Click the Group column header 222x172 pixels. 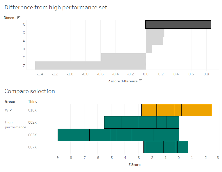point(10,102)
